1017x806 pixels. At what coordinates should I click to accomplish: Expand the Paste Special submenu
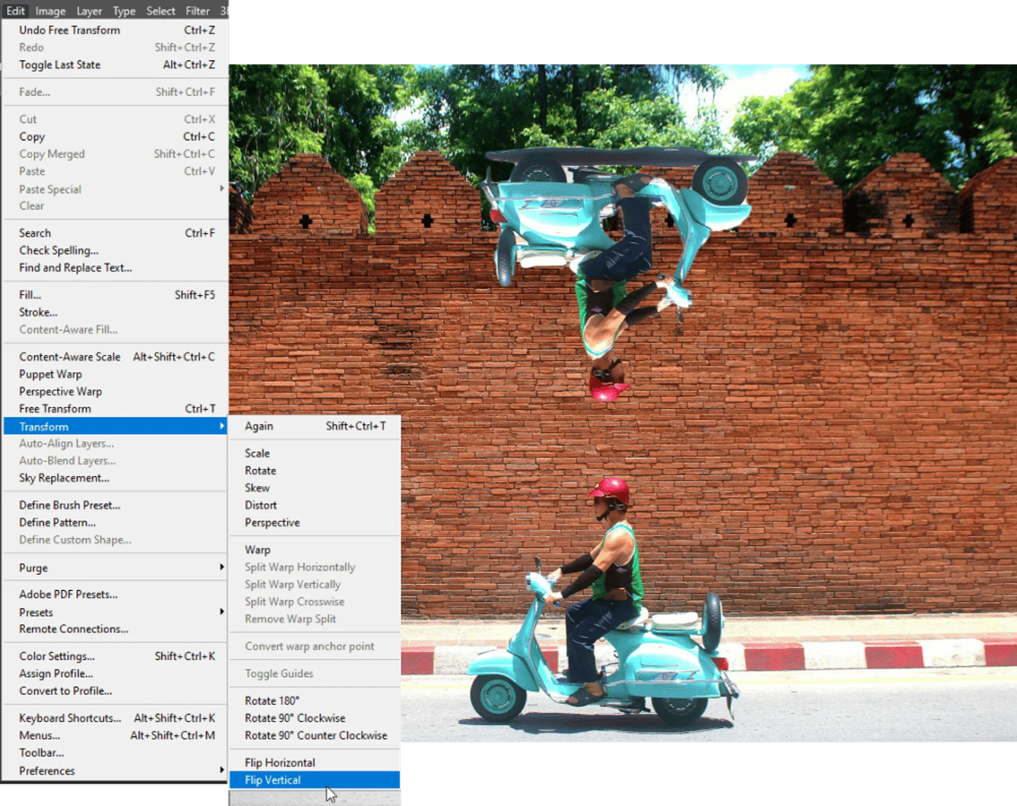coord(50,189)
